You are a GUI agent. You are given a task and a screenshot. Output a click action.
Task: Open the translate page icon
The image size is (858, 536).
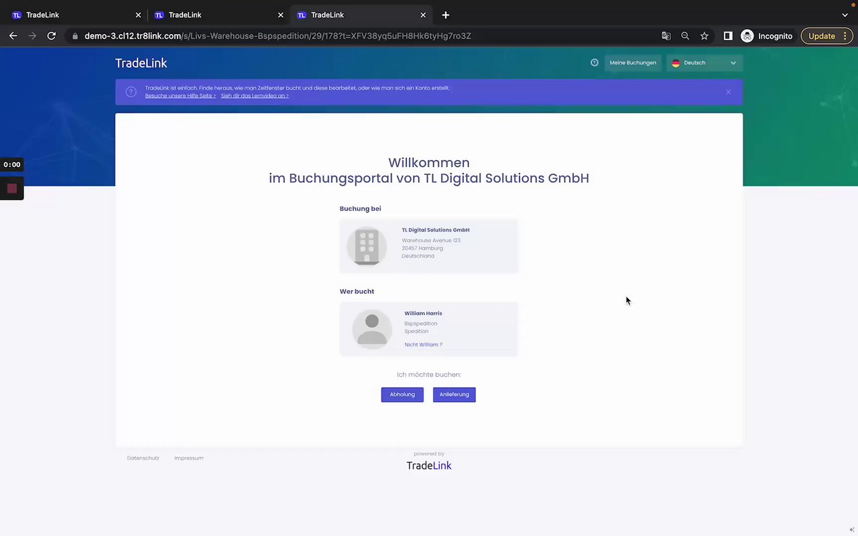tap(666, 36)
